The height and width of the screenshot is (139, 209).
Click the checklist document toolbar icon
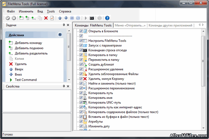[52, 18]
